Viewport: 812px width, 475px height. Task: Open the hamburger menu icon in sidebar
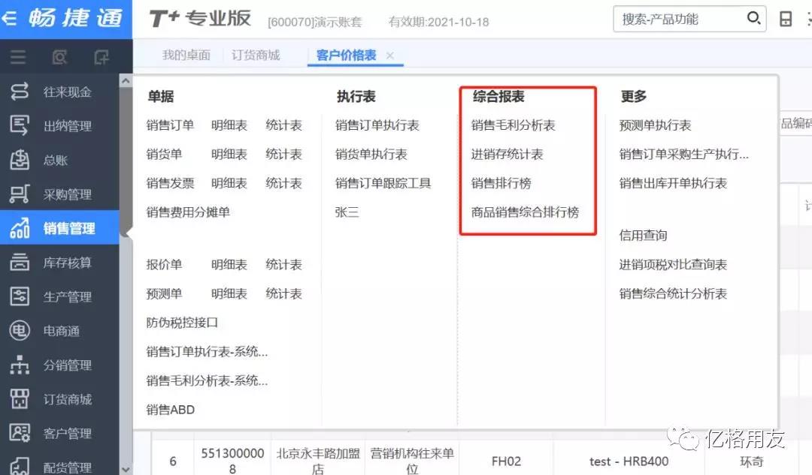pos(18,57)
